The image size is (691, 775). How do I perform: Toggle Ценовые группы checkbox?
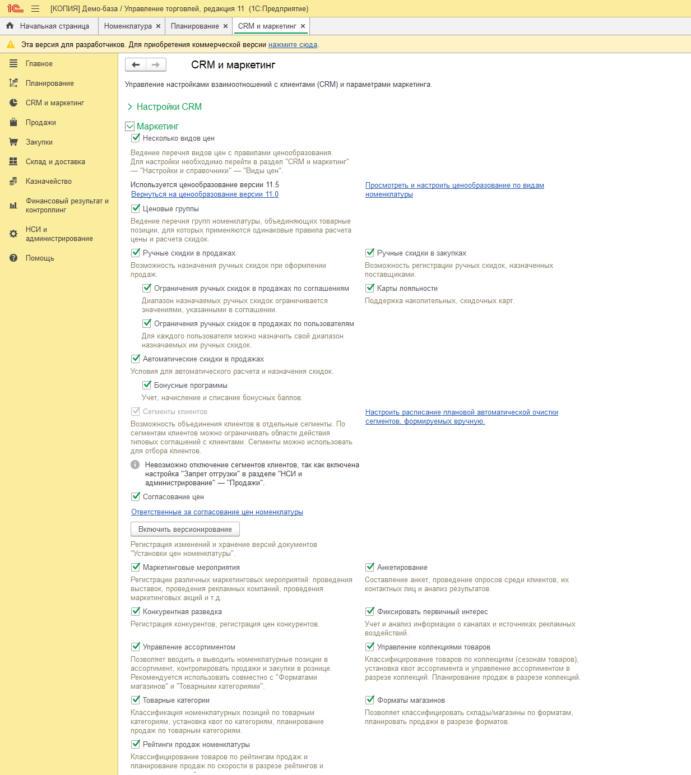point(136,208)
